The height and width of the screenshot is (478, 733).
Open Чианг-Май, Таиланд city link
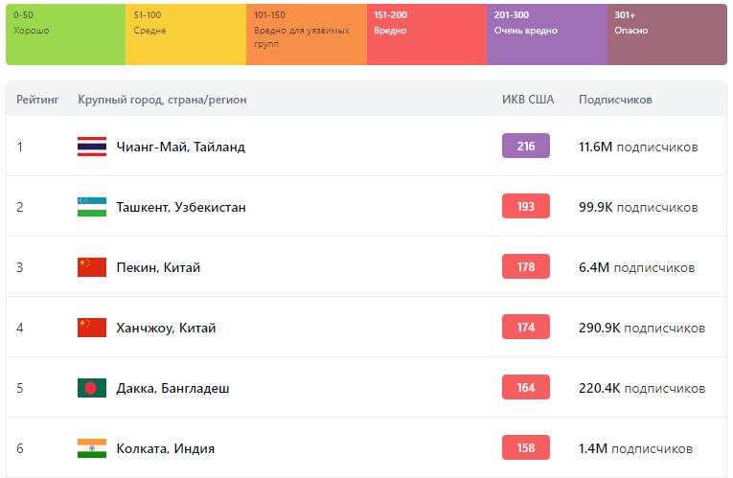tap(180, 147)
